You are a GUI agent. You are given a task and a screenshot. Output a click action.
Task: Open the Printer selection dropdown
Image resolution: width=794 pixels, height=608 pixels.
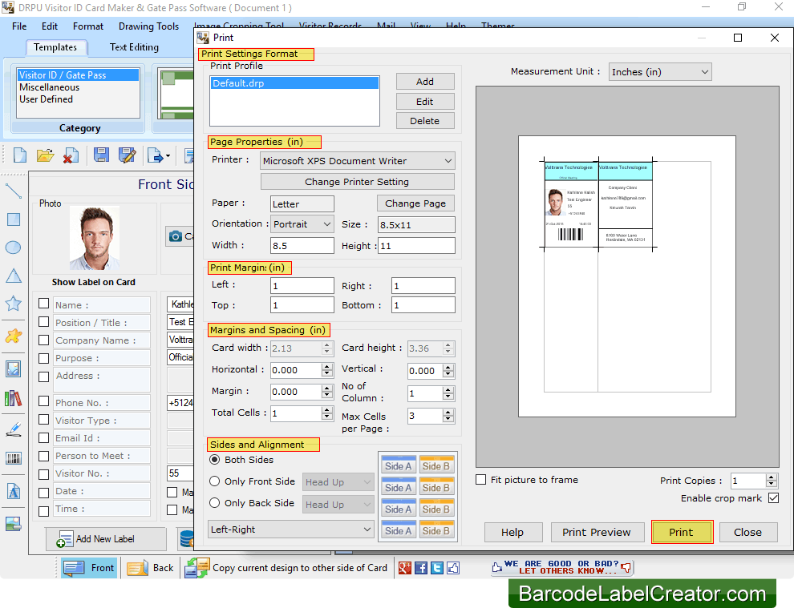coord(448,160)
